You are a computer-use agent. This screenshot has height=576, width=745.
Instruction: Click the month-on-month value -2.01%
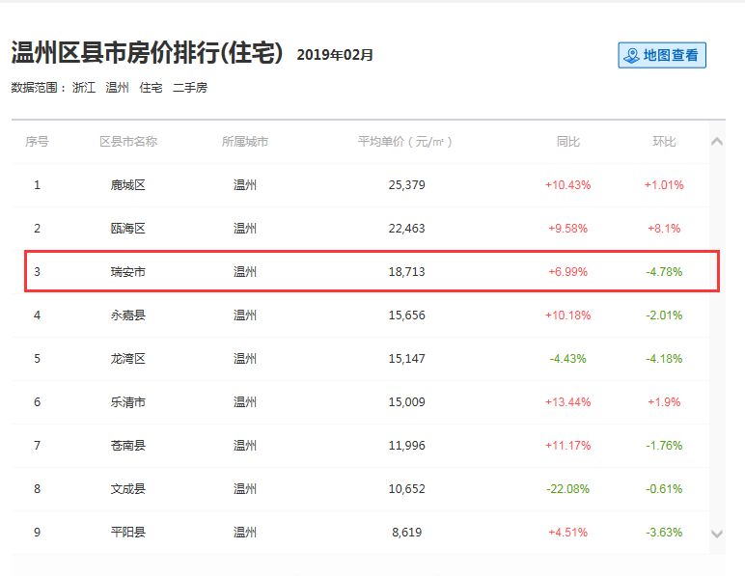664,315
